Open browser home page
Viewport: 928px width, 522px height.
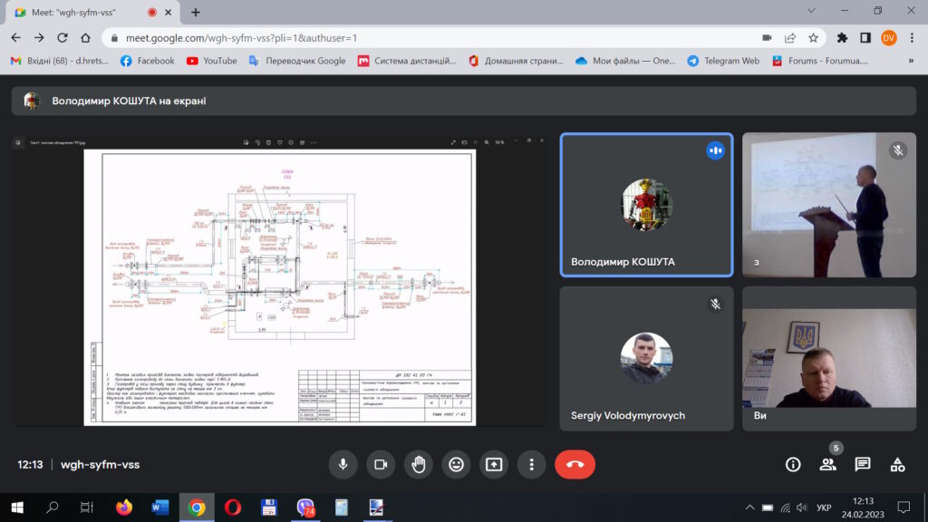(x=85, y=38)
